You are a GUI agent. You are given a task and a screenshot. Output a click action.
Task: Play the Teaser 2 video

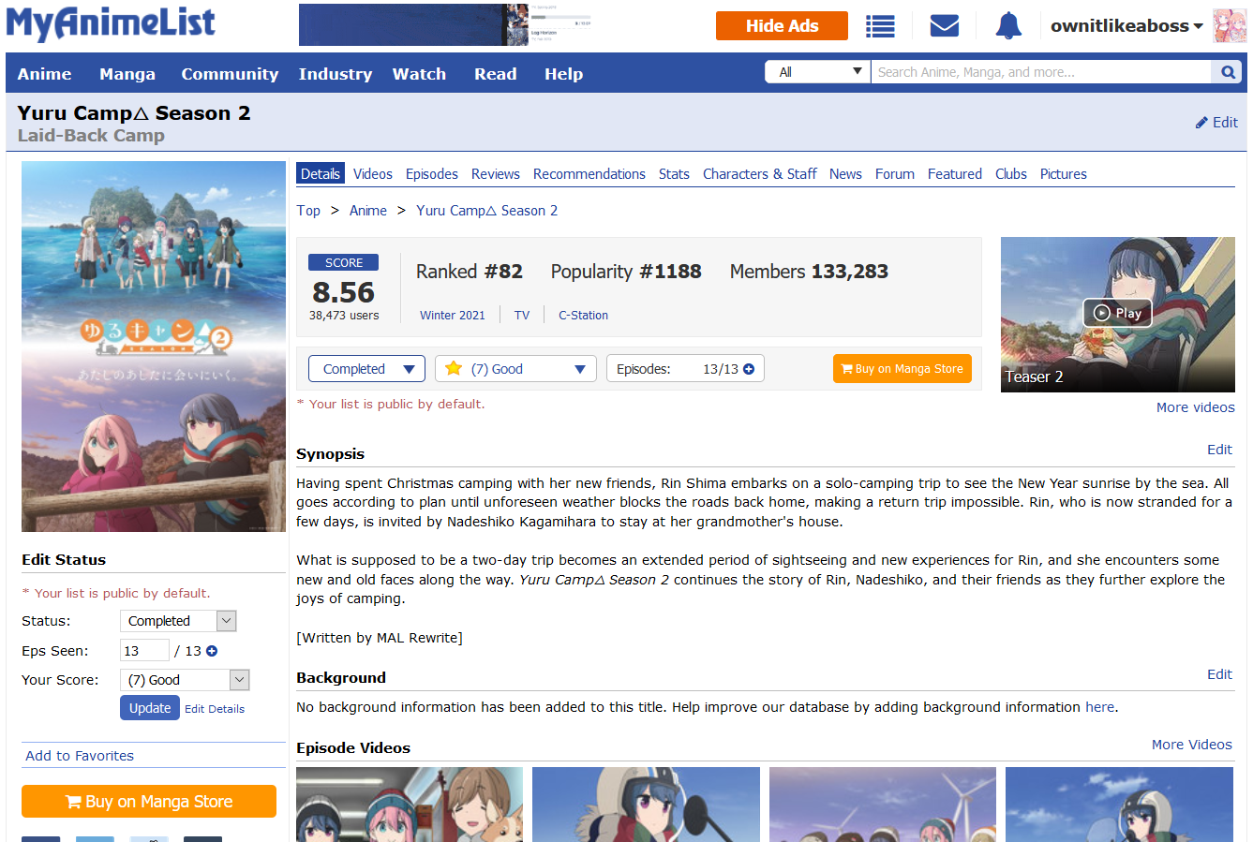pyautogui.click(x=1117, y=313)
